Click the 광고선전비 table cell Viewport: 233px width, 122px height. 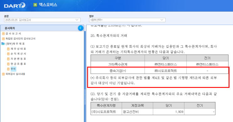137,112
